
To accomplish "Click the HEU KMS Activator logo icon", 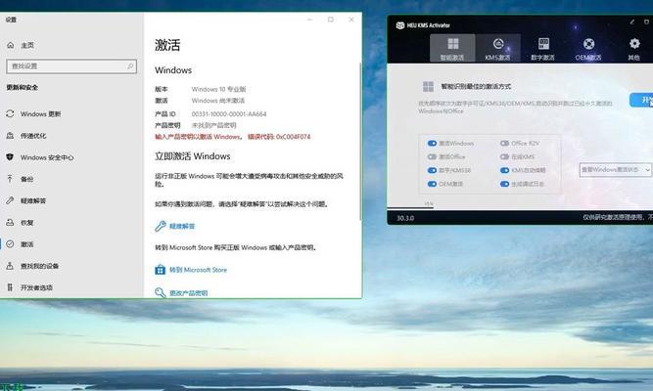I will [x=400, y=25].
